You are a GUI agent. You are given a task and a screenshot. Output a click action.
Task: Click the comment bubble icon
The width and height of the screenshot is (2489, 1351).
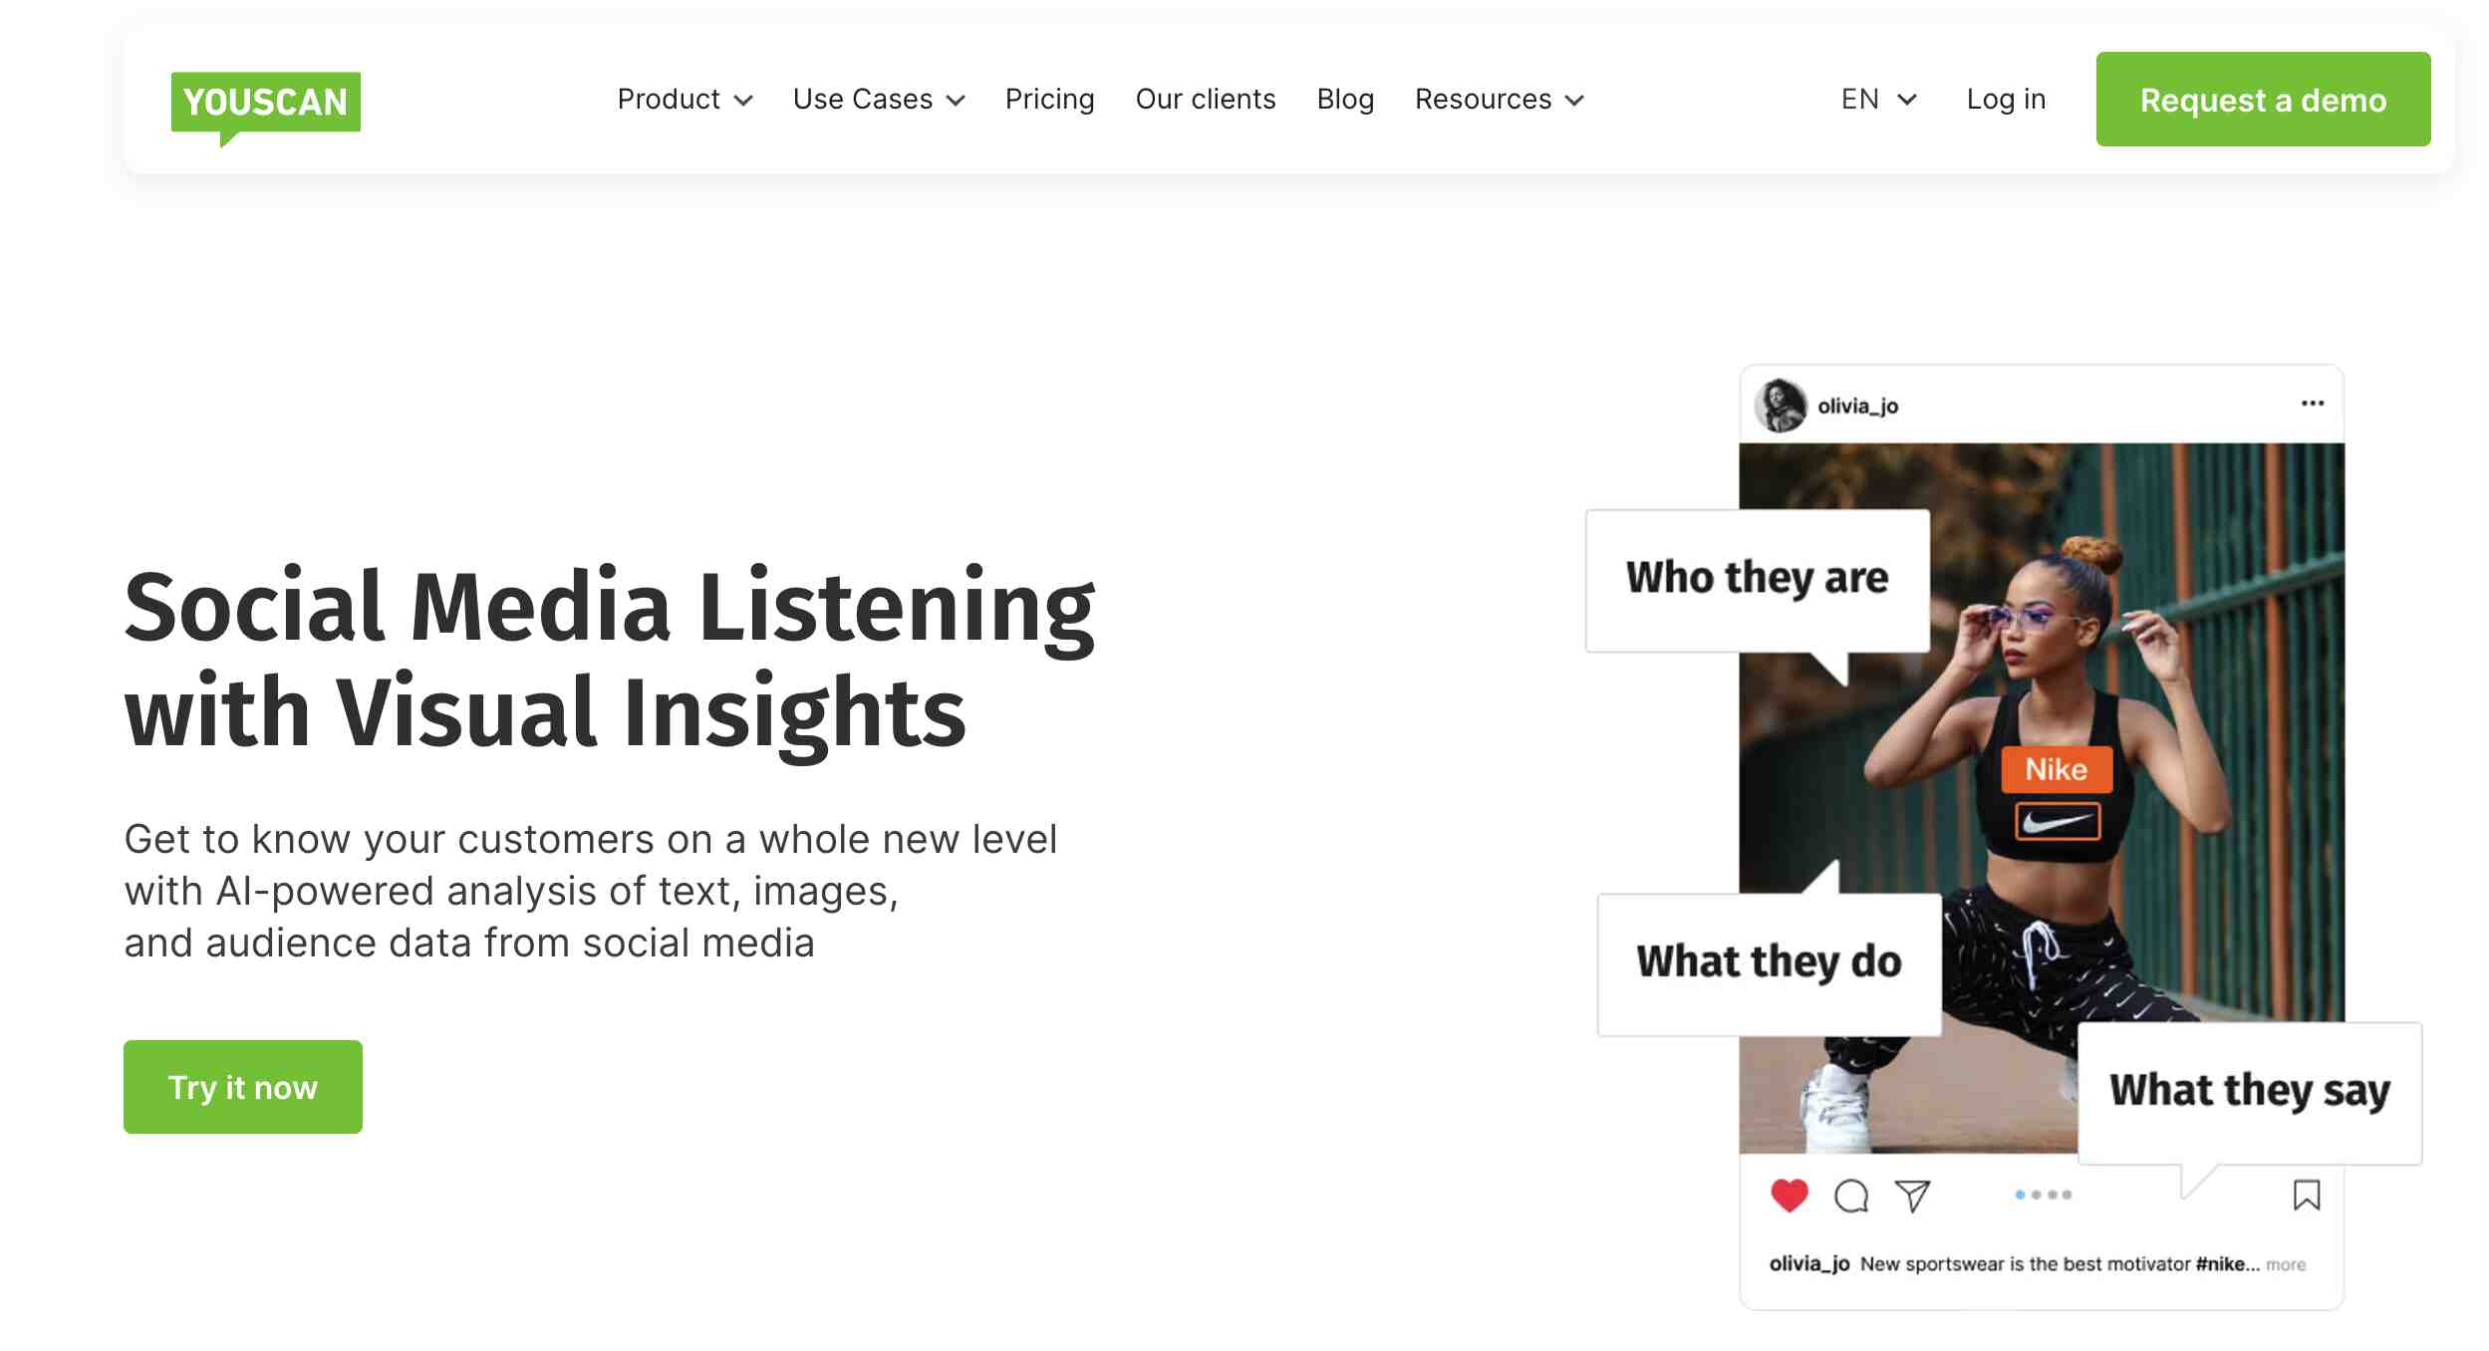click(x=1850, y=1196)
